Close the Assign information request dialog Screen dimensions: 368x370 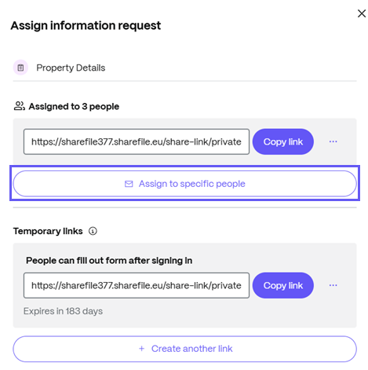click(x=362, y=13)
